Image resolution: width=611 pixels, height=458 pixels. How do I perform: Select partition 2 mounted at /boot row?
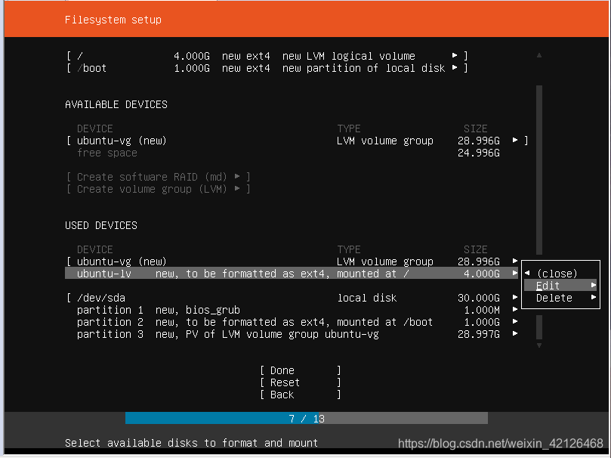(x=298, y=321)
